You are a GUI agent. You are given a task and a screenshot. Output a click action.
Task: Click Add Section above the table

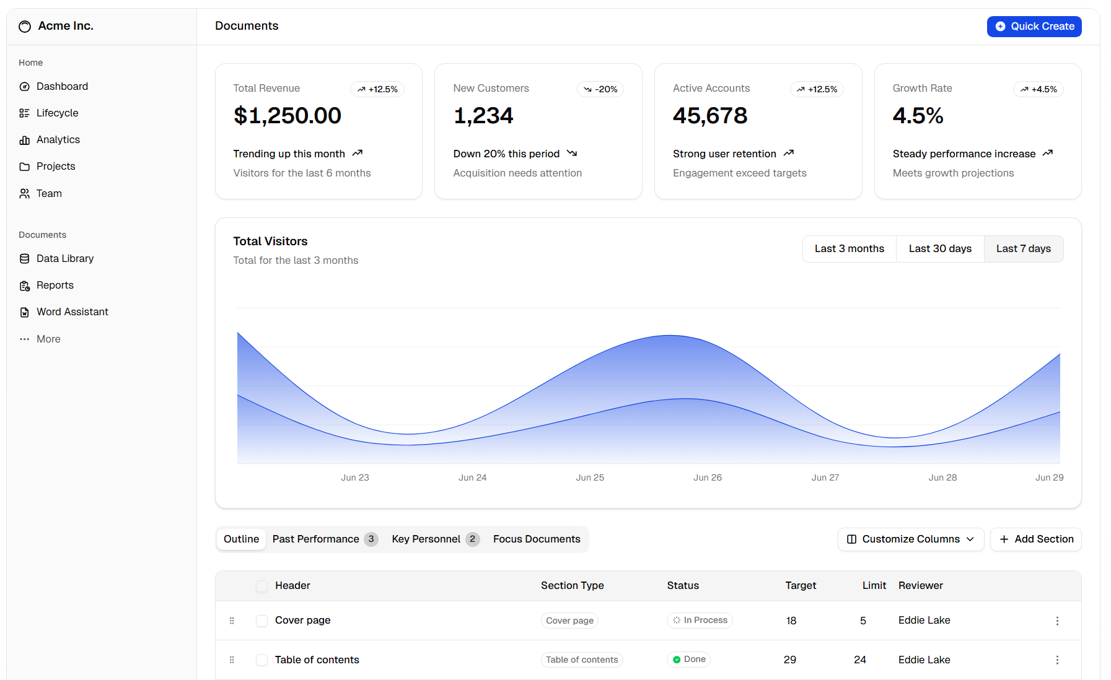click(1035, 539)
